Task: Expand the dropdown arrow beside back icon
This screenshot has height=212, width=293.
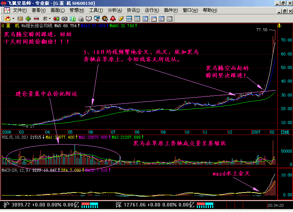Action: coord(14,18)
